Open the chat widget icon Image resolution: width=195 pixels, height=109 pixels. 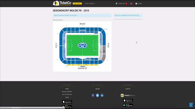[191, 105]
